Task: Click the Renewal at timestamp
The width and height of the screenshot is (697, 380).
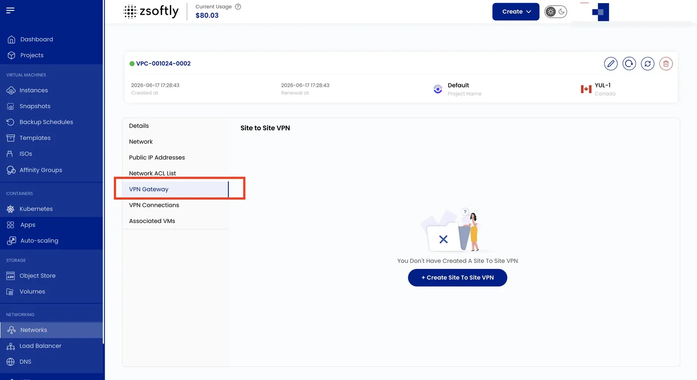Action: pyautogui.click(x=305, y=85)
